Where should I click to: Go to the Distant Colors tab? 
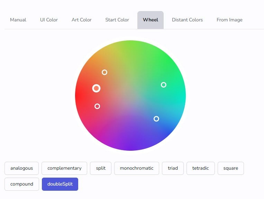[x=187, y=20]
